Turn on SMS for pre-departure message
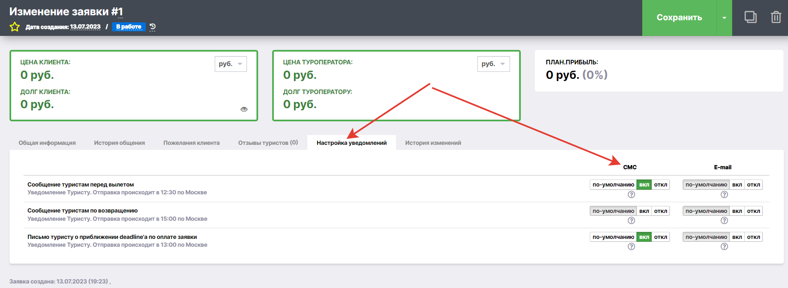788x288 pixels. tap(644, 185)
